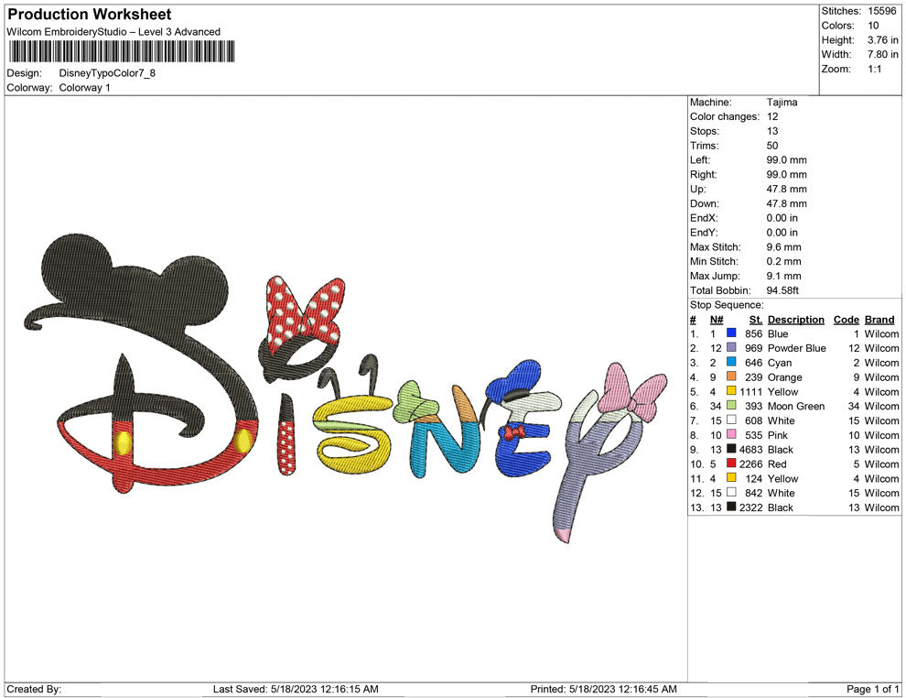Click the "Production Worksheet" heading
906x698 pixels.
(90, 15)
